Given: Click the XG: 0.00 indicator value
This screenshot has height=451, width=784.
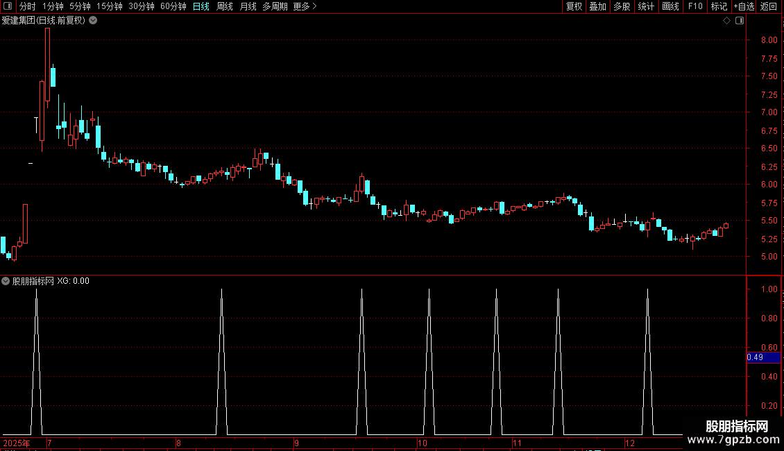Looking at the screenshot, I should (73, 281).
